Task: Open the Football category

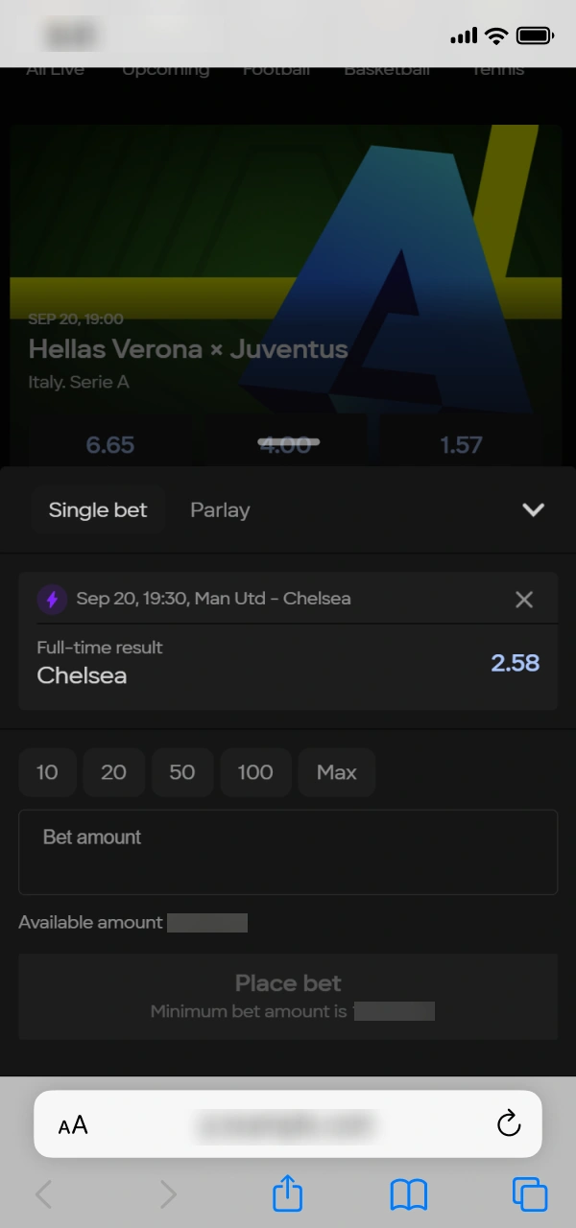Action: coord(276,69)
